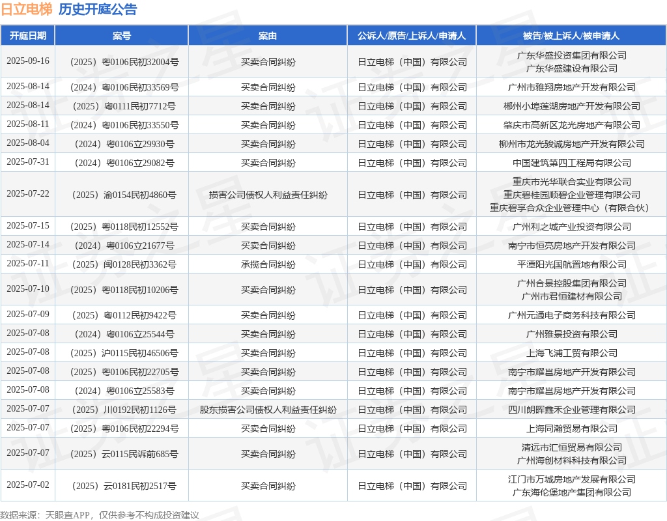Click defendant 广州雅景投资有限公司
Viewport: 667px width, 521px height.
point(572,334)
